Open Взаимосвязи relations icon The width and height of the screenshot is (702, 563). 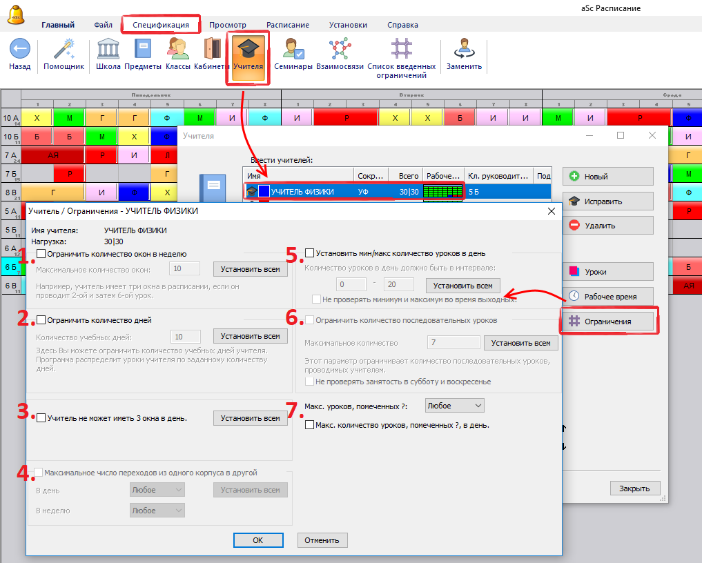(x=340, y=50)
